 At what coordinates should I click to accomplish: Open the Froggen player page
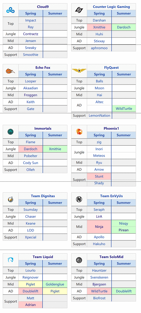click(x=30, y=95)
